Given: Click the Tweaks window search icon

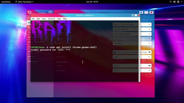Looking at the screenshot, I should pos(30,12).
